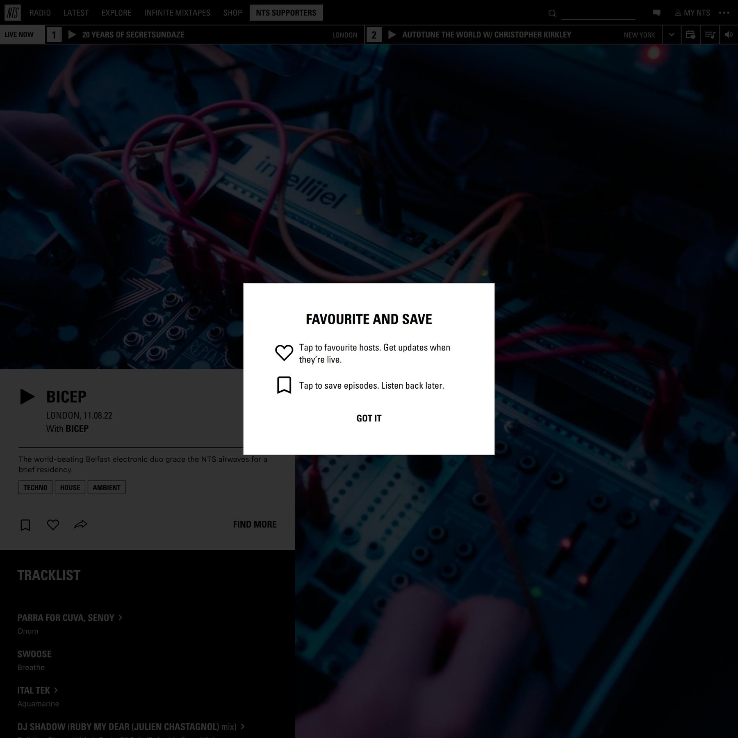Focus the search input field
The image size is (738, 738).
598,14
